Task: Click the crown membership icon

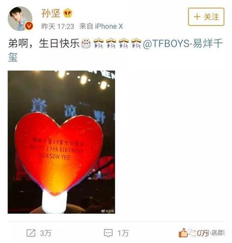Action: tap(68, 13)
